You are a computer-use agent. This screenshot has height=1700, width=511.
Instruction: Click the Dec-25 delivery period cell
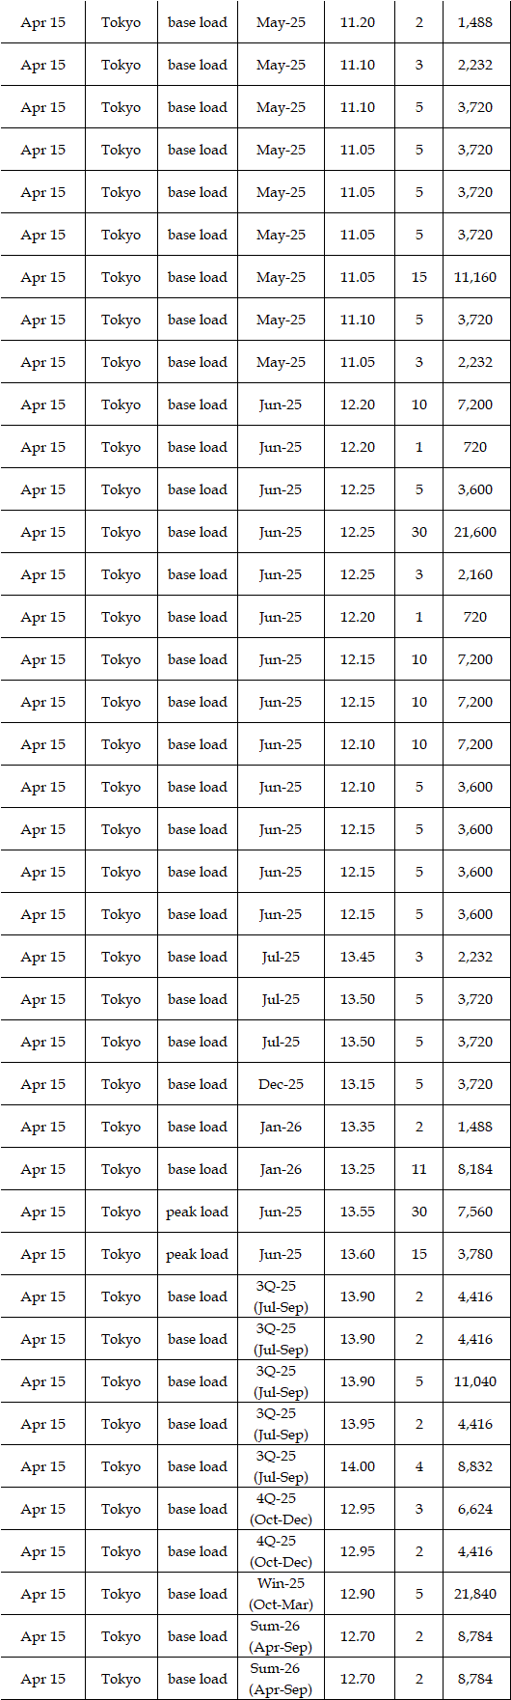coord(281,1084)
